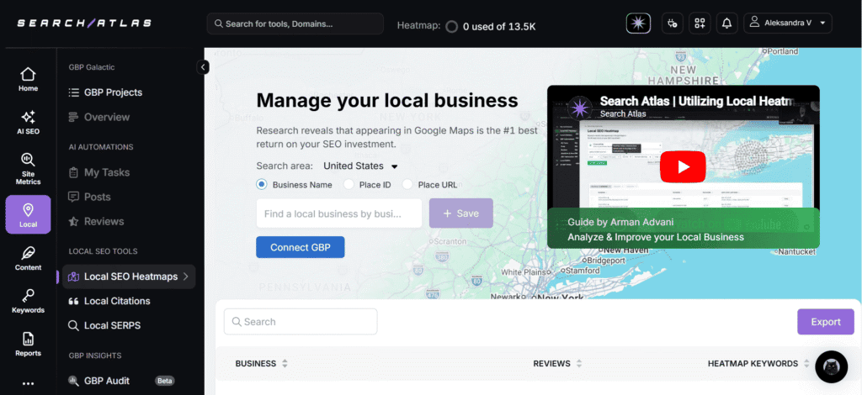Click the Heatmap usage circle indicator
The width and height of the screenshot is (862, 395).
point(451,26)
